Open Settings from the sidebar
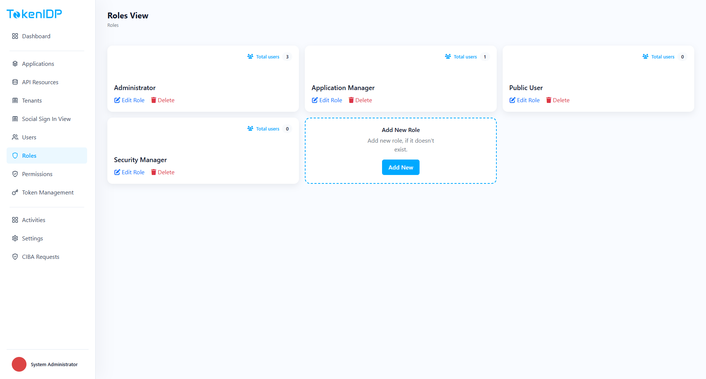 click(x=47, y=238)
